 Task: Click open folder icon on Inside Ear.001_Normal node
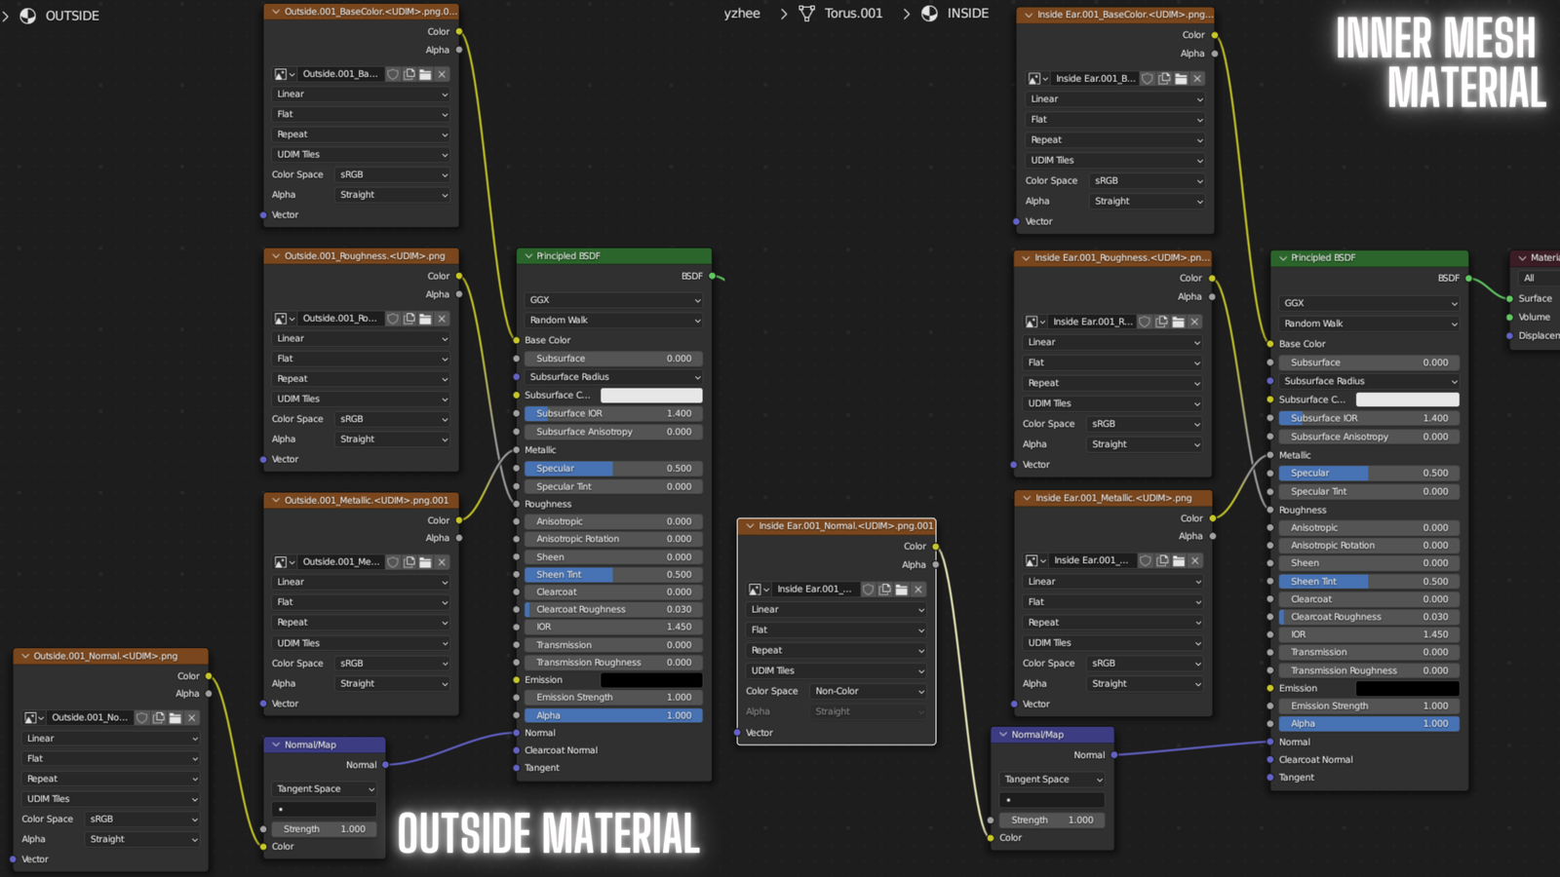(901, 590)
